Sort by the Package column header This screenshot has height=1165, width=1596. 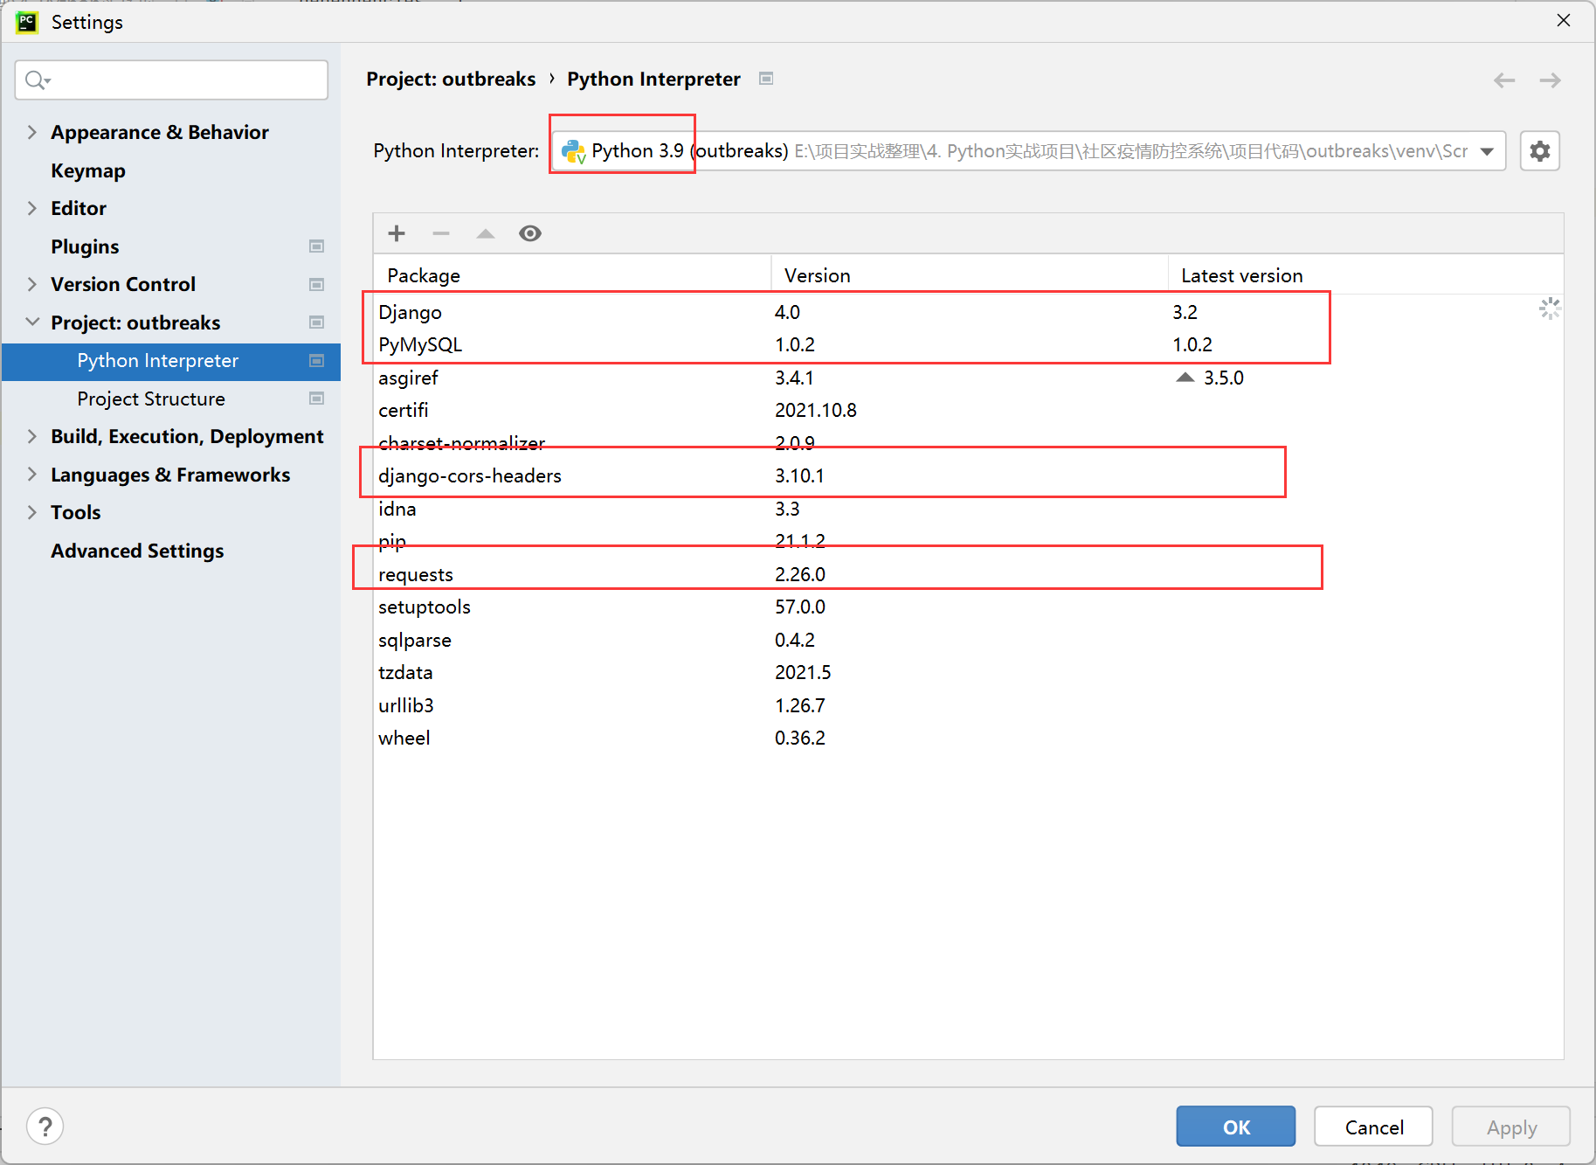click(572, 275)
